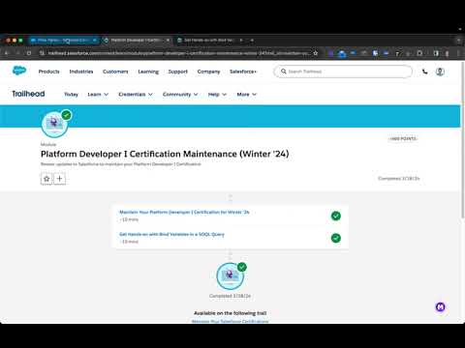Bookmark page with address bar star
This screenshot has height=348, width=465.
tap(316, 53)
